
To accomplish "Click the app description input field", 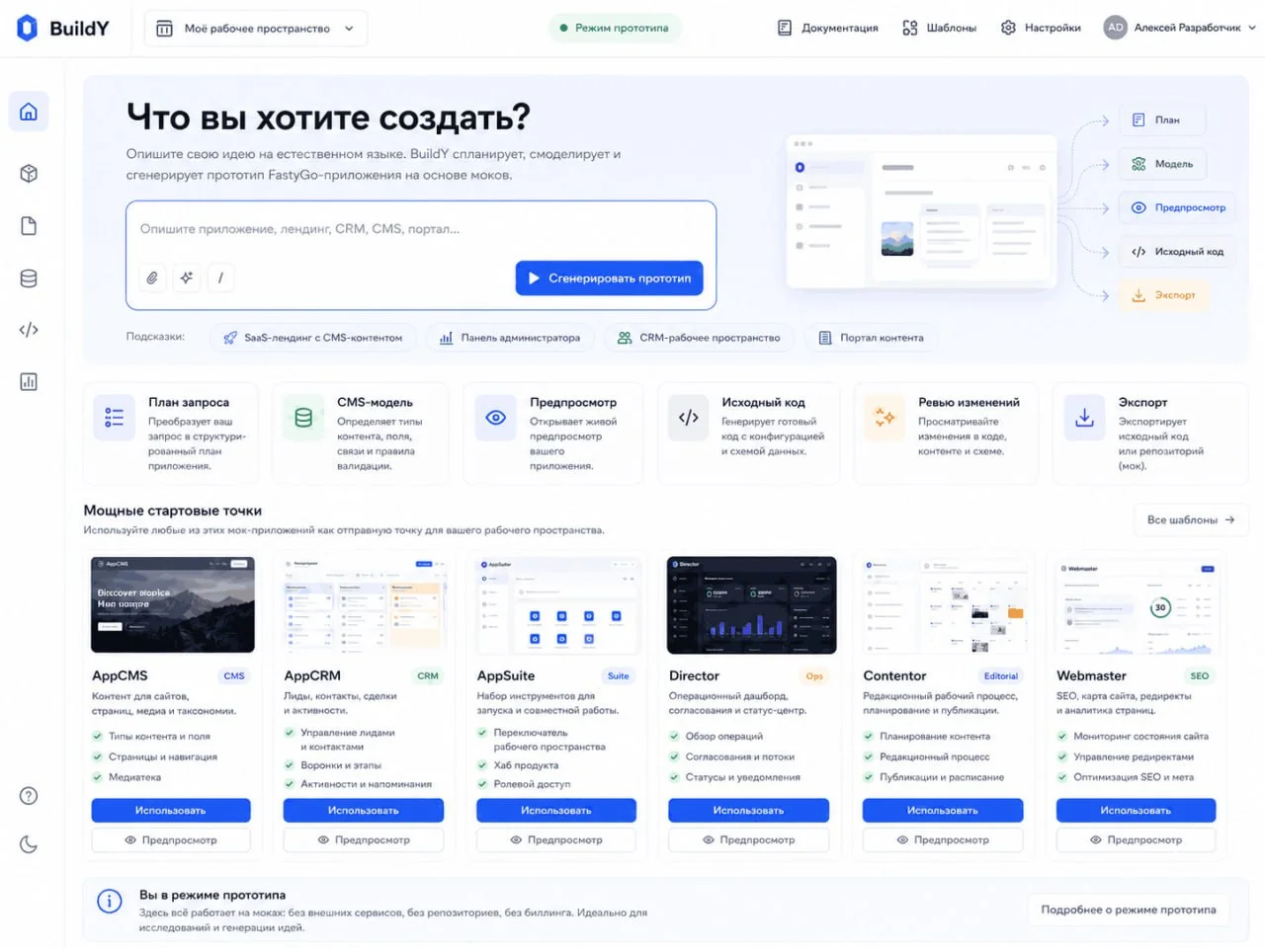I will click(x=421, y=229).
